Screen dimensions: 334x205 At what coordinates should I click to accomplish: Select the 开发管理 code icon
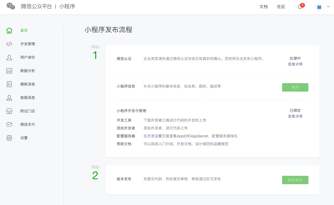(9, 44)
